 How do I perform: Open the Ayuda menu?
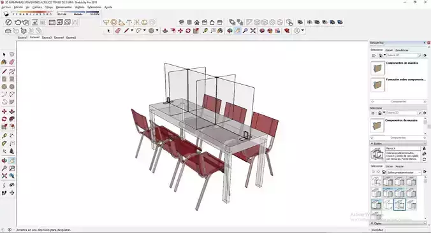coord(108,7)
